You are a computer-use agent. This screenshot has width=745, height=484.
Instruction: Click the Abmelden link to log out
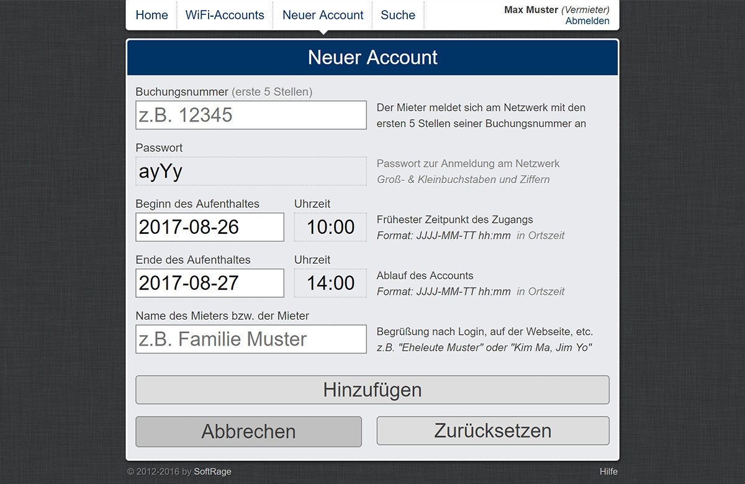click(x=587, y=21)
